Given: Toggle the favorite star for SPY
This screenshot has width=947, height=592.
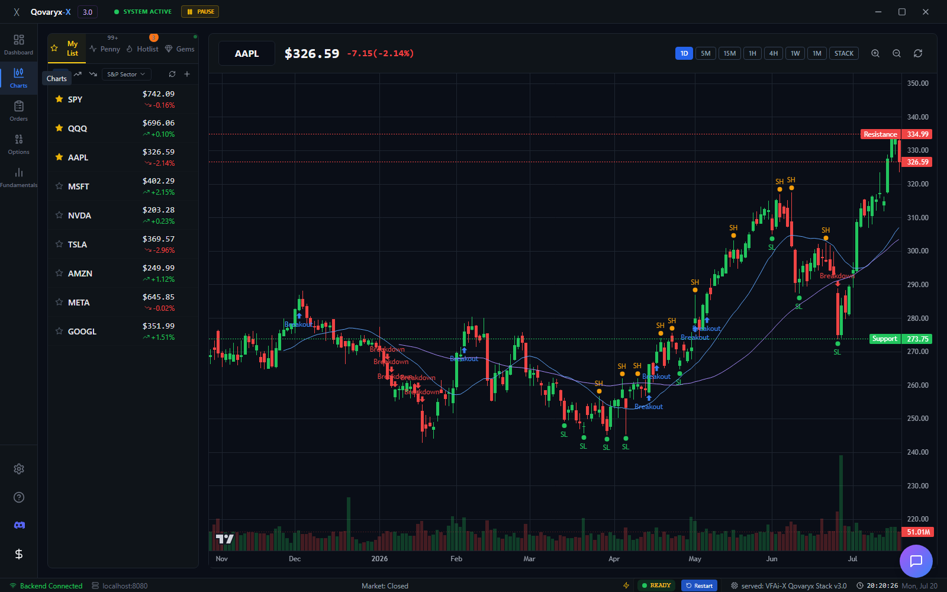Looking at the screenshot, I should (x=59, y=99).
